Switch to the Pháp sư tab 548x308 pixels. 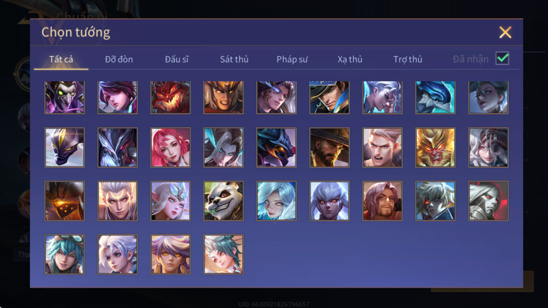pyautogui.click(x=292, y=59)
